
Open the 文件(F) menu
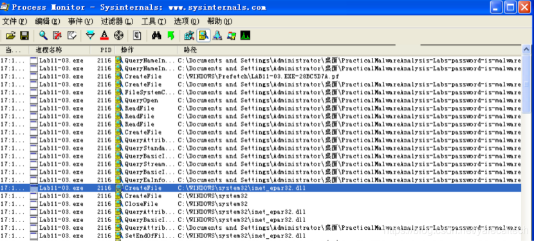pyautogui.click(x=15, y=21)
